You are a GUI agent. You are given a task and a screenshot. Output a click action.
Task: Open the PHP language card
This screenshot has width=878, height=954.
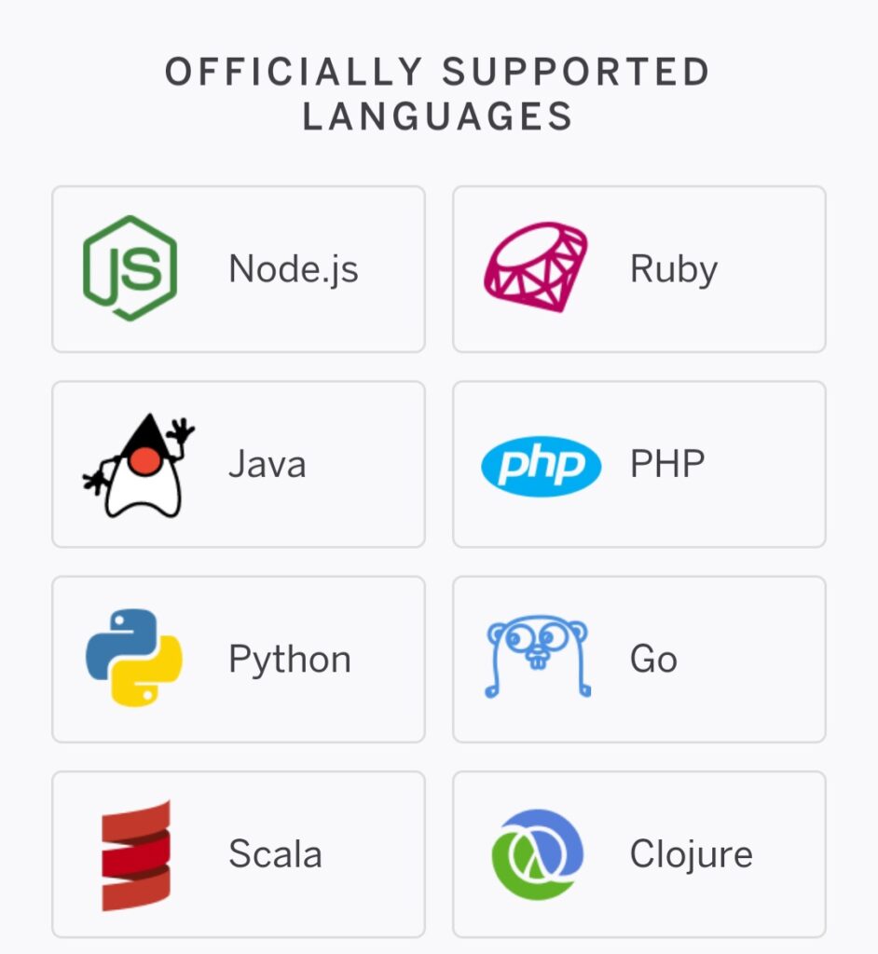pos(638,463)
